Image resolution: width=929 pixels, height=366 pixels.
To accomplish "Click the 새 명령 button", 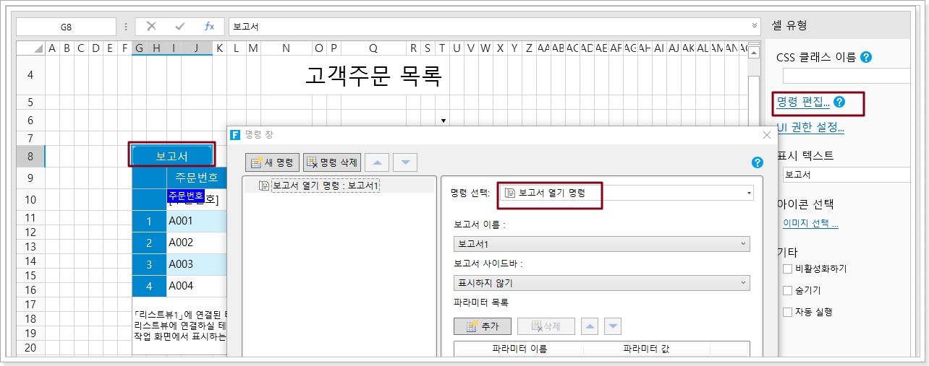I will [273, 162].
